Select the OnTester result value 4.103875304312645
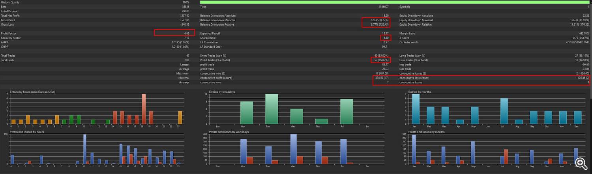The width and height of the screenshot is (592, 174). pyautogui.click(x=577, y=42)
